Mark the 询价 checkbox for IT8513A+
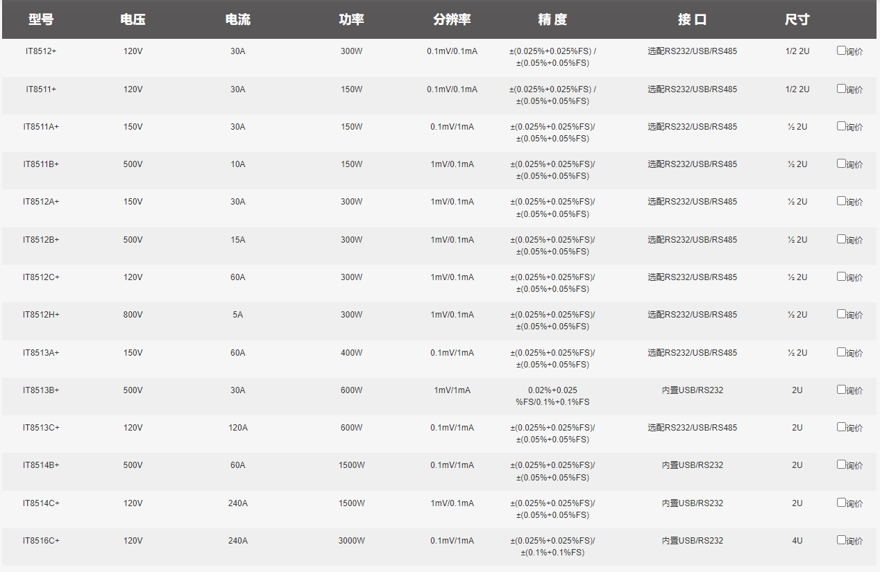This screenshot has width=880, height=572. (x=841, y=352)
